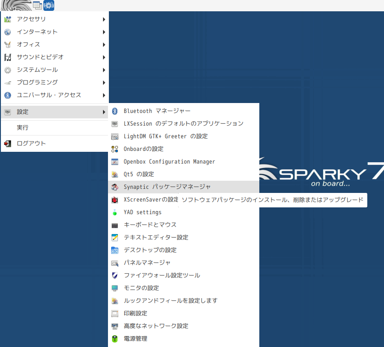Image resolution: width=384 pixels, height=347 pixels.
Task: Click the モニタの設定 monitor icon
Action: coord(115,288)
